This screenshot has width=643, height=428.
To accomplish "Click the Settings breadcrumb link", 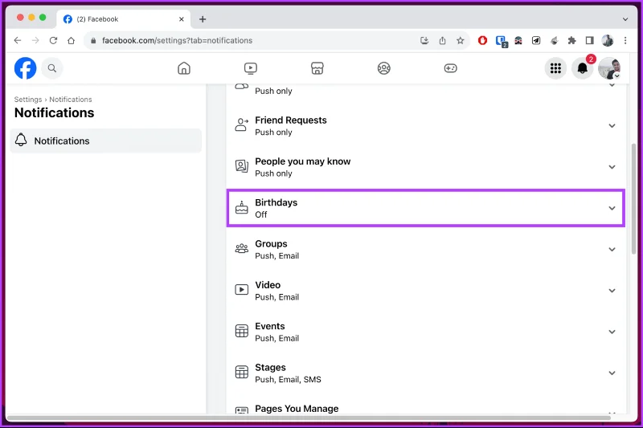I will coord(28,100).
